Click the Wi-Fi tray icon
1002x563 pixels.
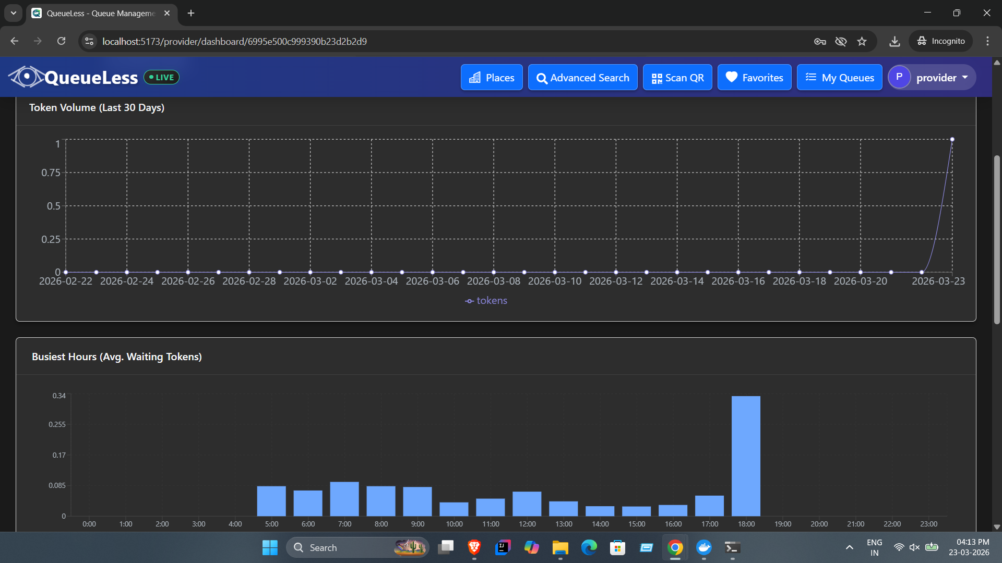899,547
